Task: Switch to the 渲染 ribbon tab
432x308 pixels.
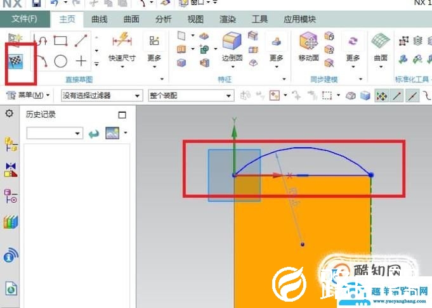Action: coord(228,19)
